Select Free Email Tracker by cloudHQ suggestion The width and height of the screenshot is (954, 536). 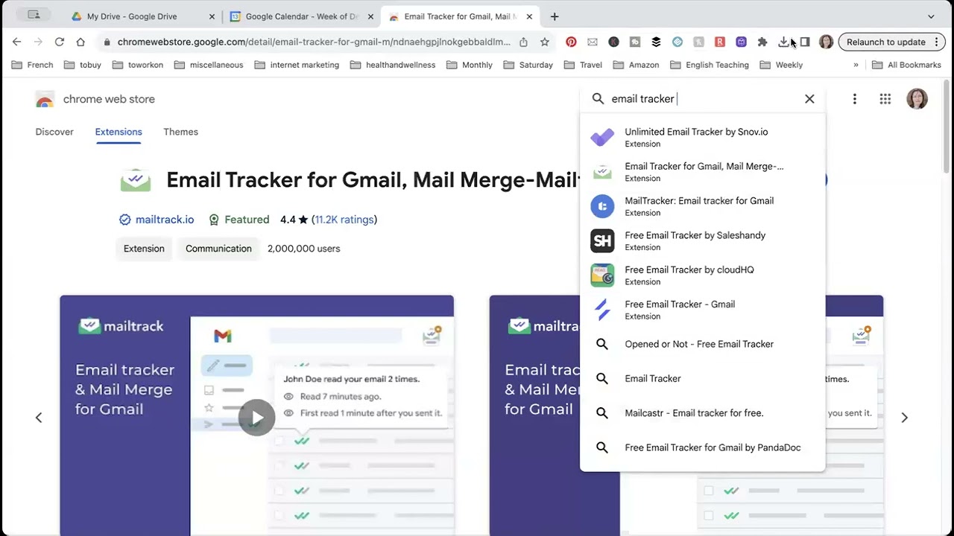pos(703,275)
